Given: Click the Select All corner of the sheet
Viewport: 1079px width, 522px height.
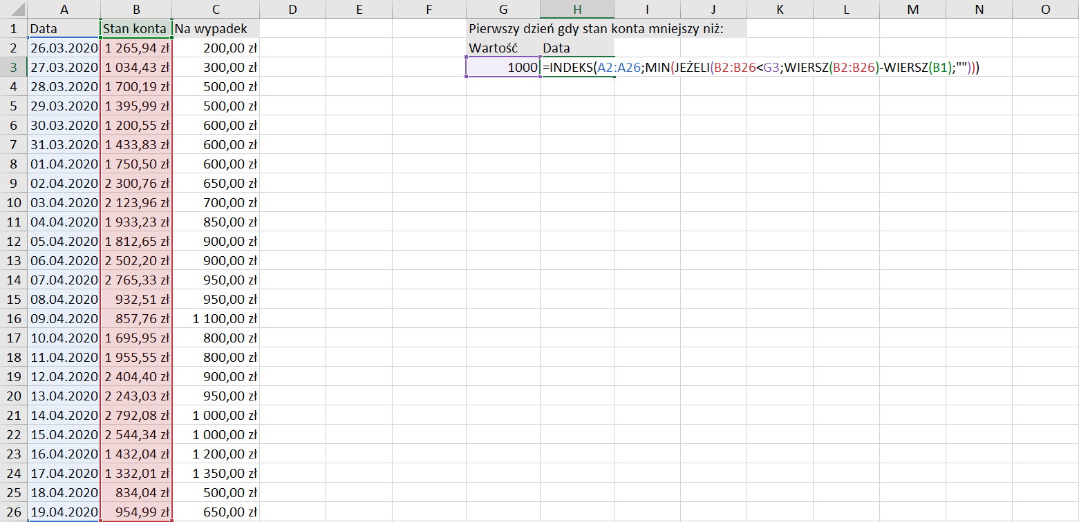Looking at the screenshot, I should click(13, 9).
